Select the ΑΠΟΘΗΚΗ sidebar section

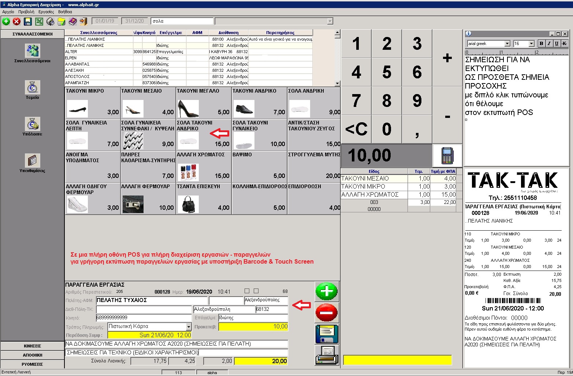coord(33,355)
